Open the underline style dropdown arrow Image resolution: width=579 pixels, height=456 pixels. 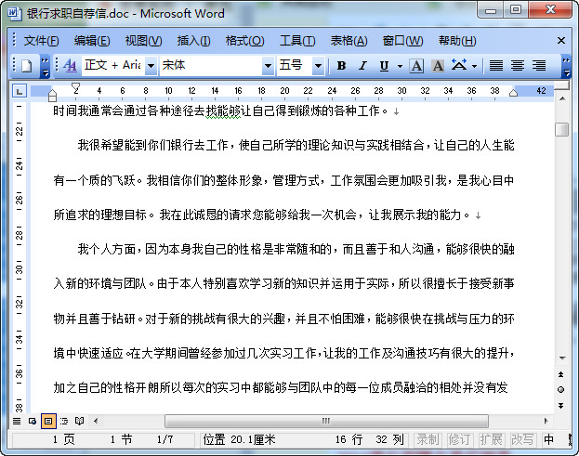400,66
